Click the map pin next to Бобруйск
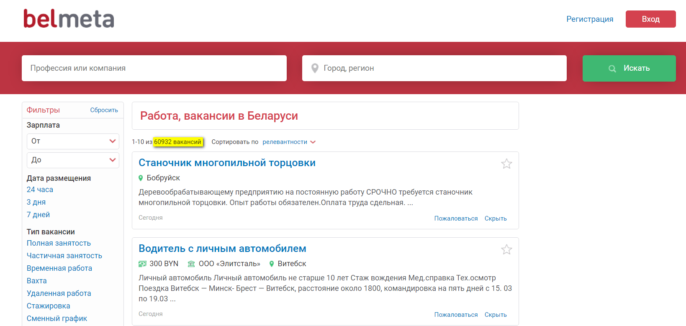This screenshot has width=686, height=326. pyautogui.click(x=141, y=178)
